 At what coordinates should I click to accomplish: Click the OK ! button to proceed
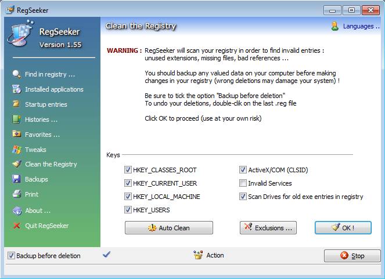tap(343, 228)
